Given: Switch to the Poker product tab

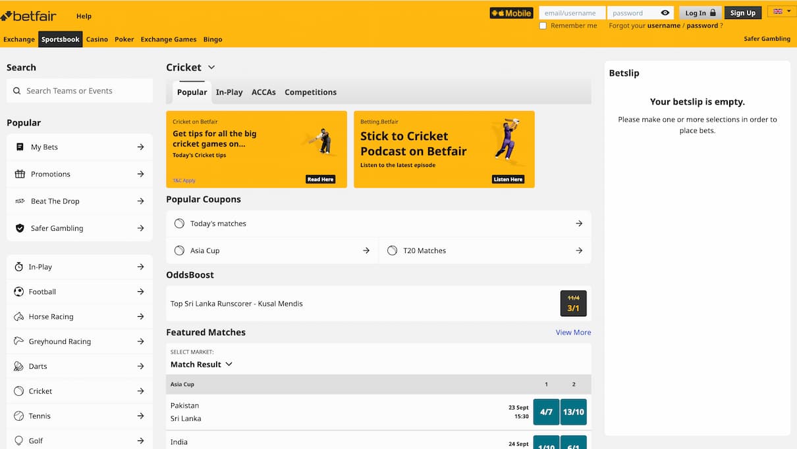Looking at the screenshot, I should pos(124,39).
